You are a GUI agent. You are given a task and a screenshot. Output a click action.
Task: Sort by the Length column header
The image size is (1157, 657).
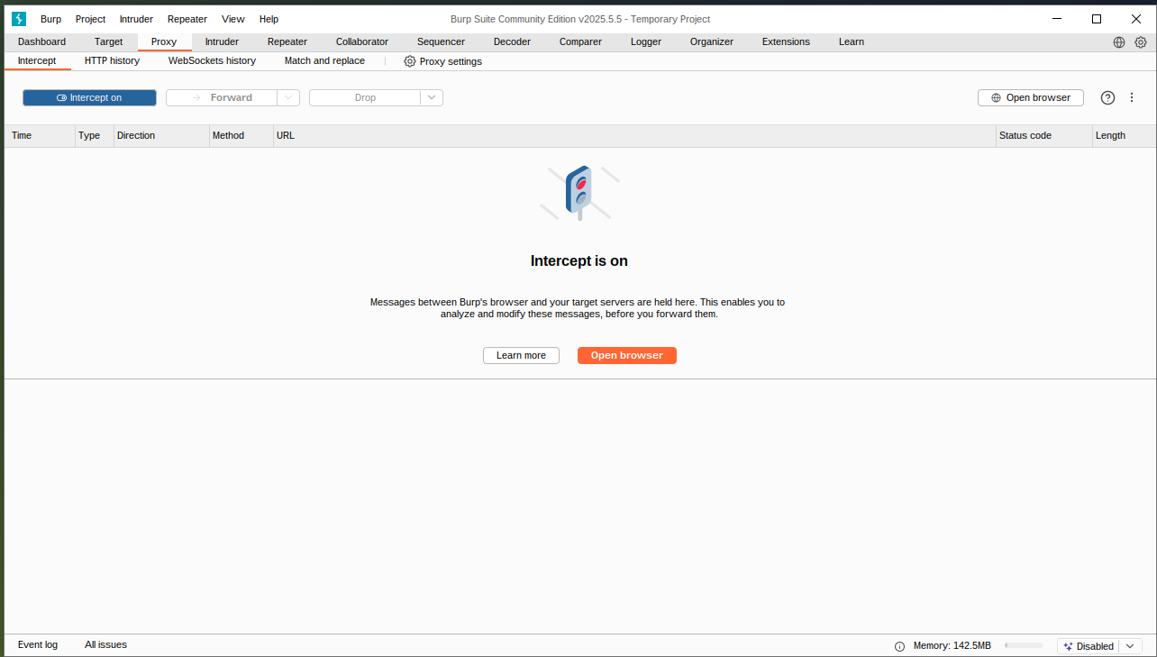pos(1123,136)
